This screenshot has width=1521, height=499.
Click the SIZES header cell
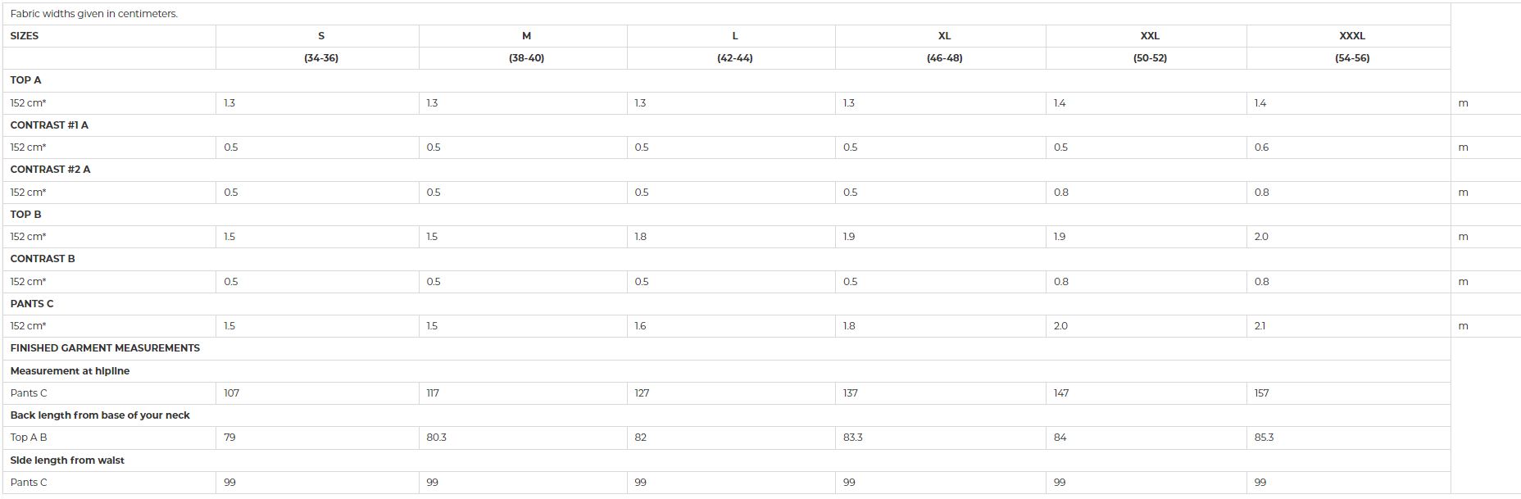tap(25, 36)
